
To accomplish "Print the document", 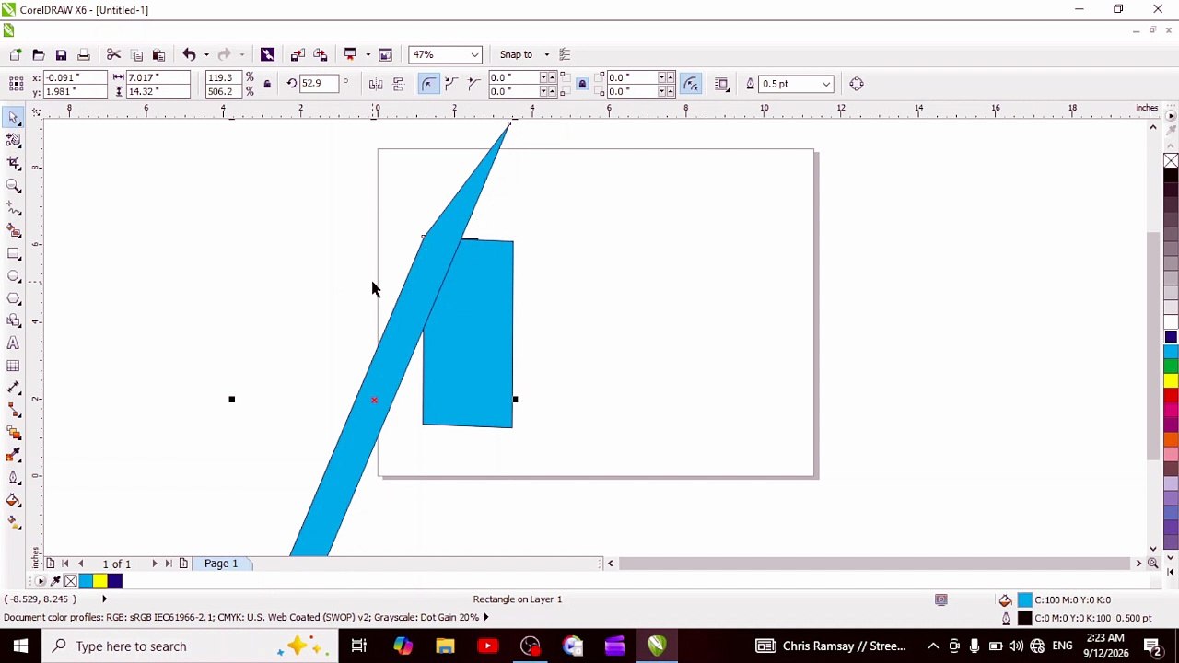I will tap(83, 55).
